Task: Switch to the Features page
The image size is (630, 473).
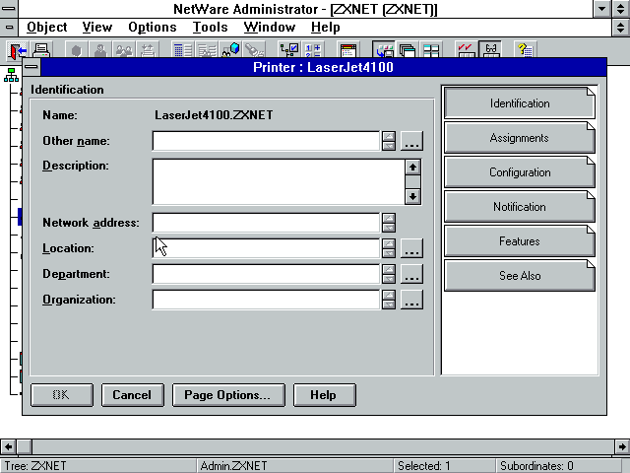Action: 519,241
